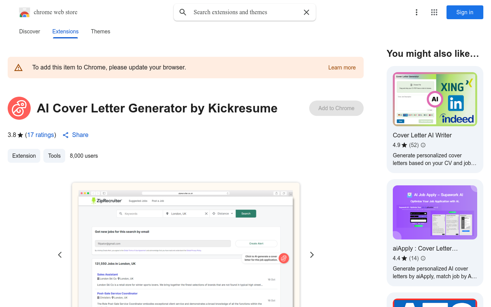The image size is (491, 307).
Task: Click info icon next to (14) ratings
Action: tap(423, 258)
